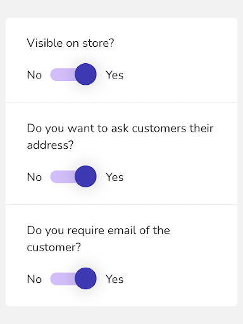
Task: Toggle the require customer email switch knob
Action: click(x=85, y=278)
